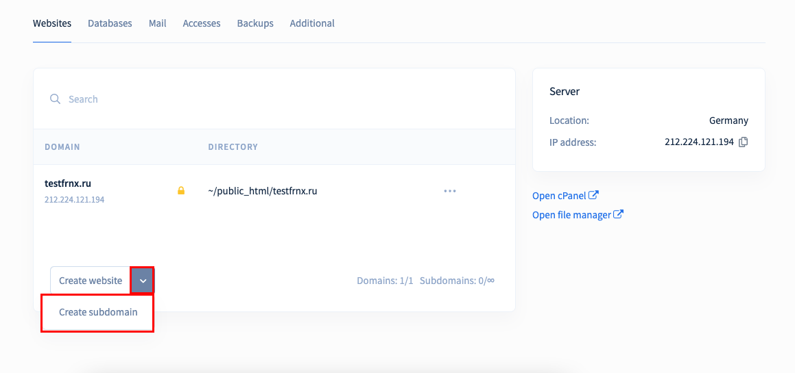Open the Mail tab
The width and height of the screenshot is (795, 373).
point(158,23)
